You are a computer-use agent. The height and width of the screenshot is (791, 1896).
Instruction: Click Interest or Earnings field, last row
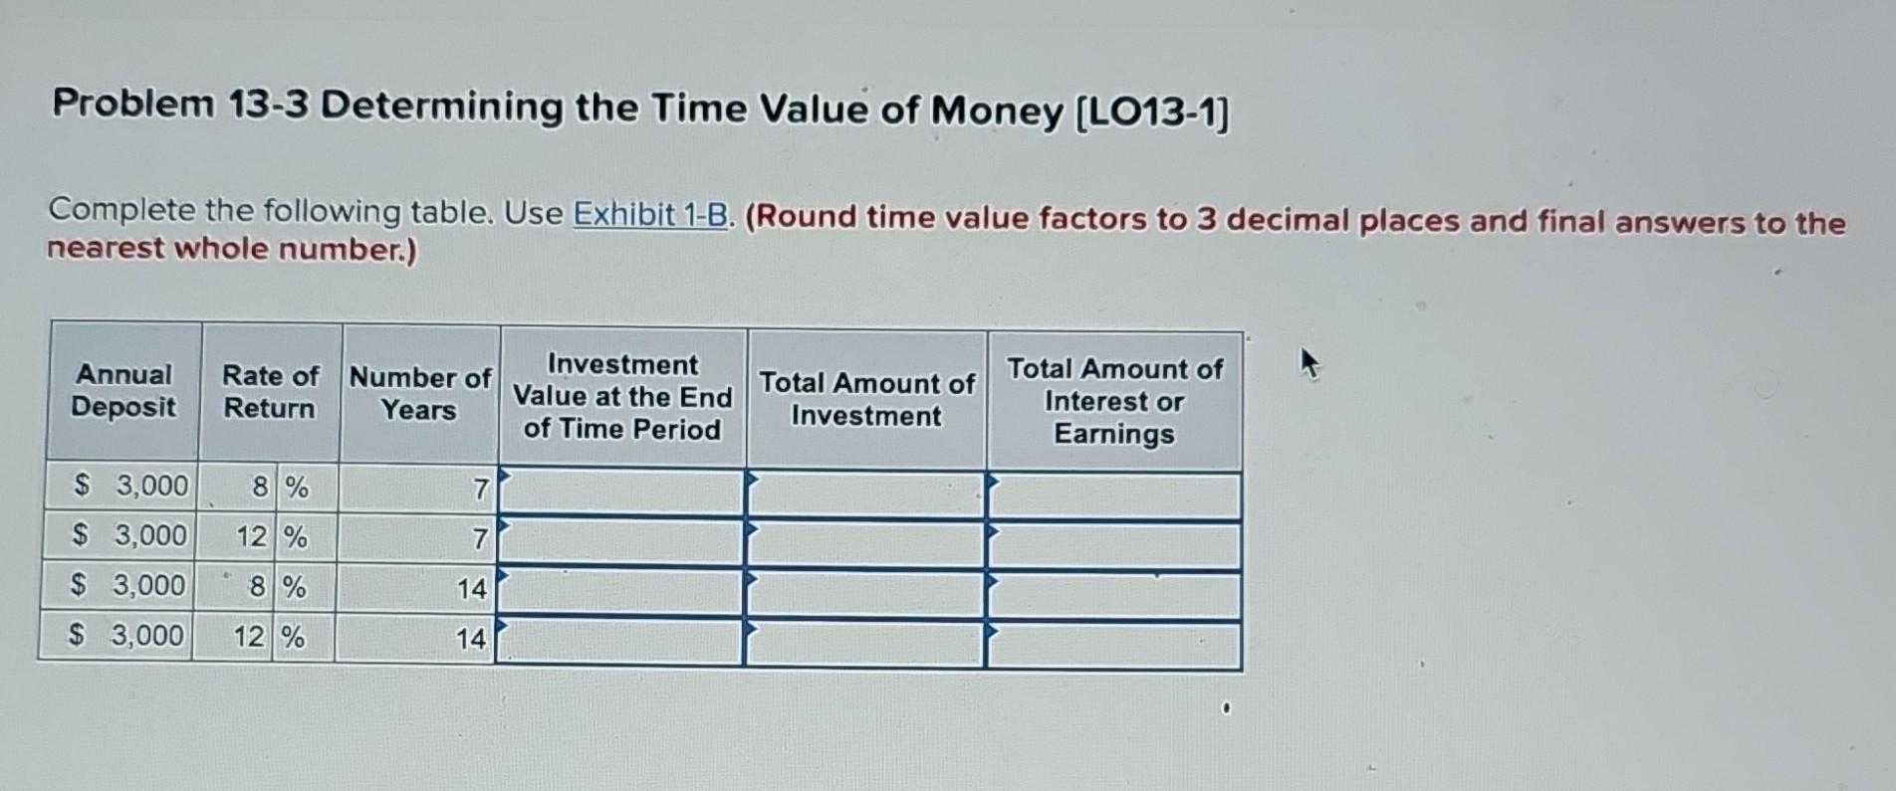1110,639
